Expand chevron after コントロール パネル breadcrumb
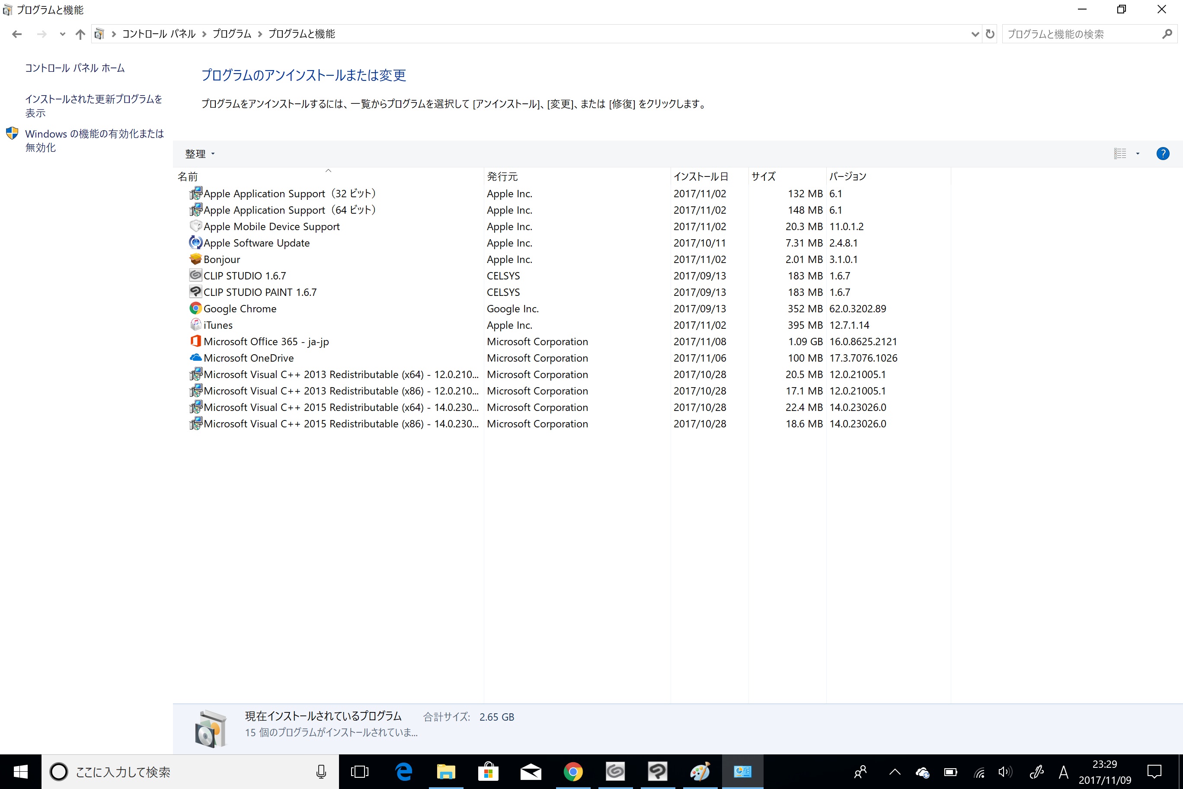1183x789 pixels. coord(204,34)
